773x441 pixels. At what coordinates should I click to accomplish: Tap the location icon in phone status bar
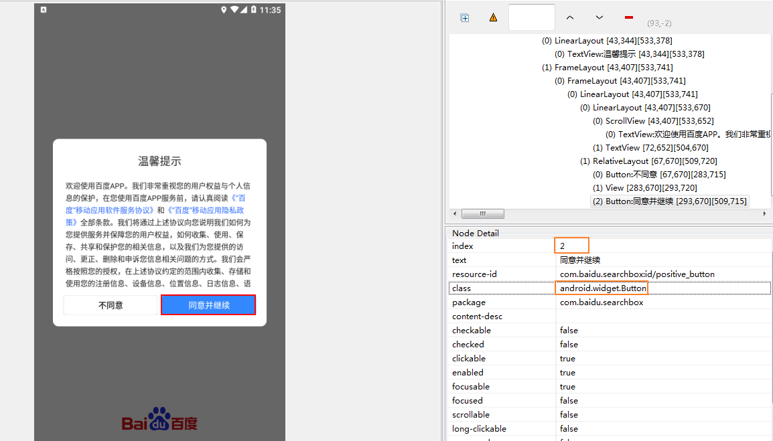coord(223,10)
